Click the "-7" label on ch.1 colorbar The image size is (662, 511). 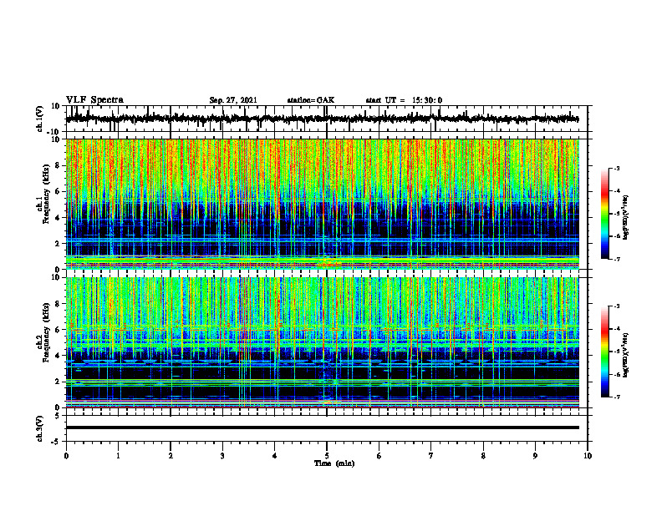click(616, 259)
